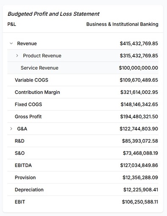This screenshot has width=167, height=216.
Task: Click the Depreciation row label
Action: [29, 190]
